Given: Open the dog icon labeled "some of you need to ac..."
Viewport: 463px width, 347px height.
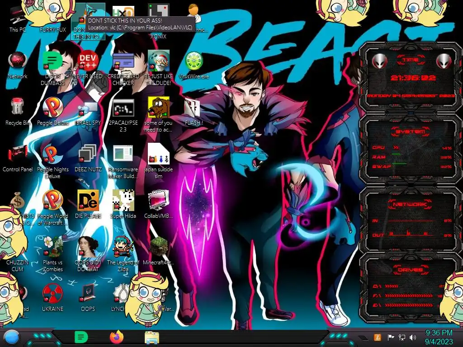Looking at the screenshot, I should 158,115.
